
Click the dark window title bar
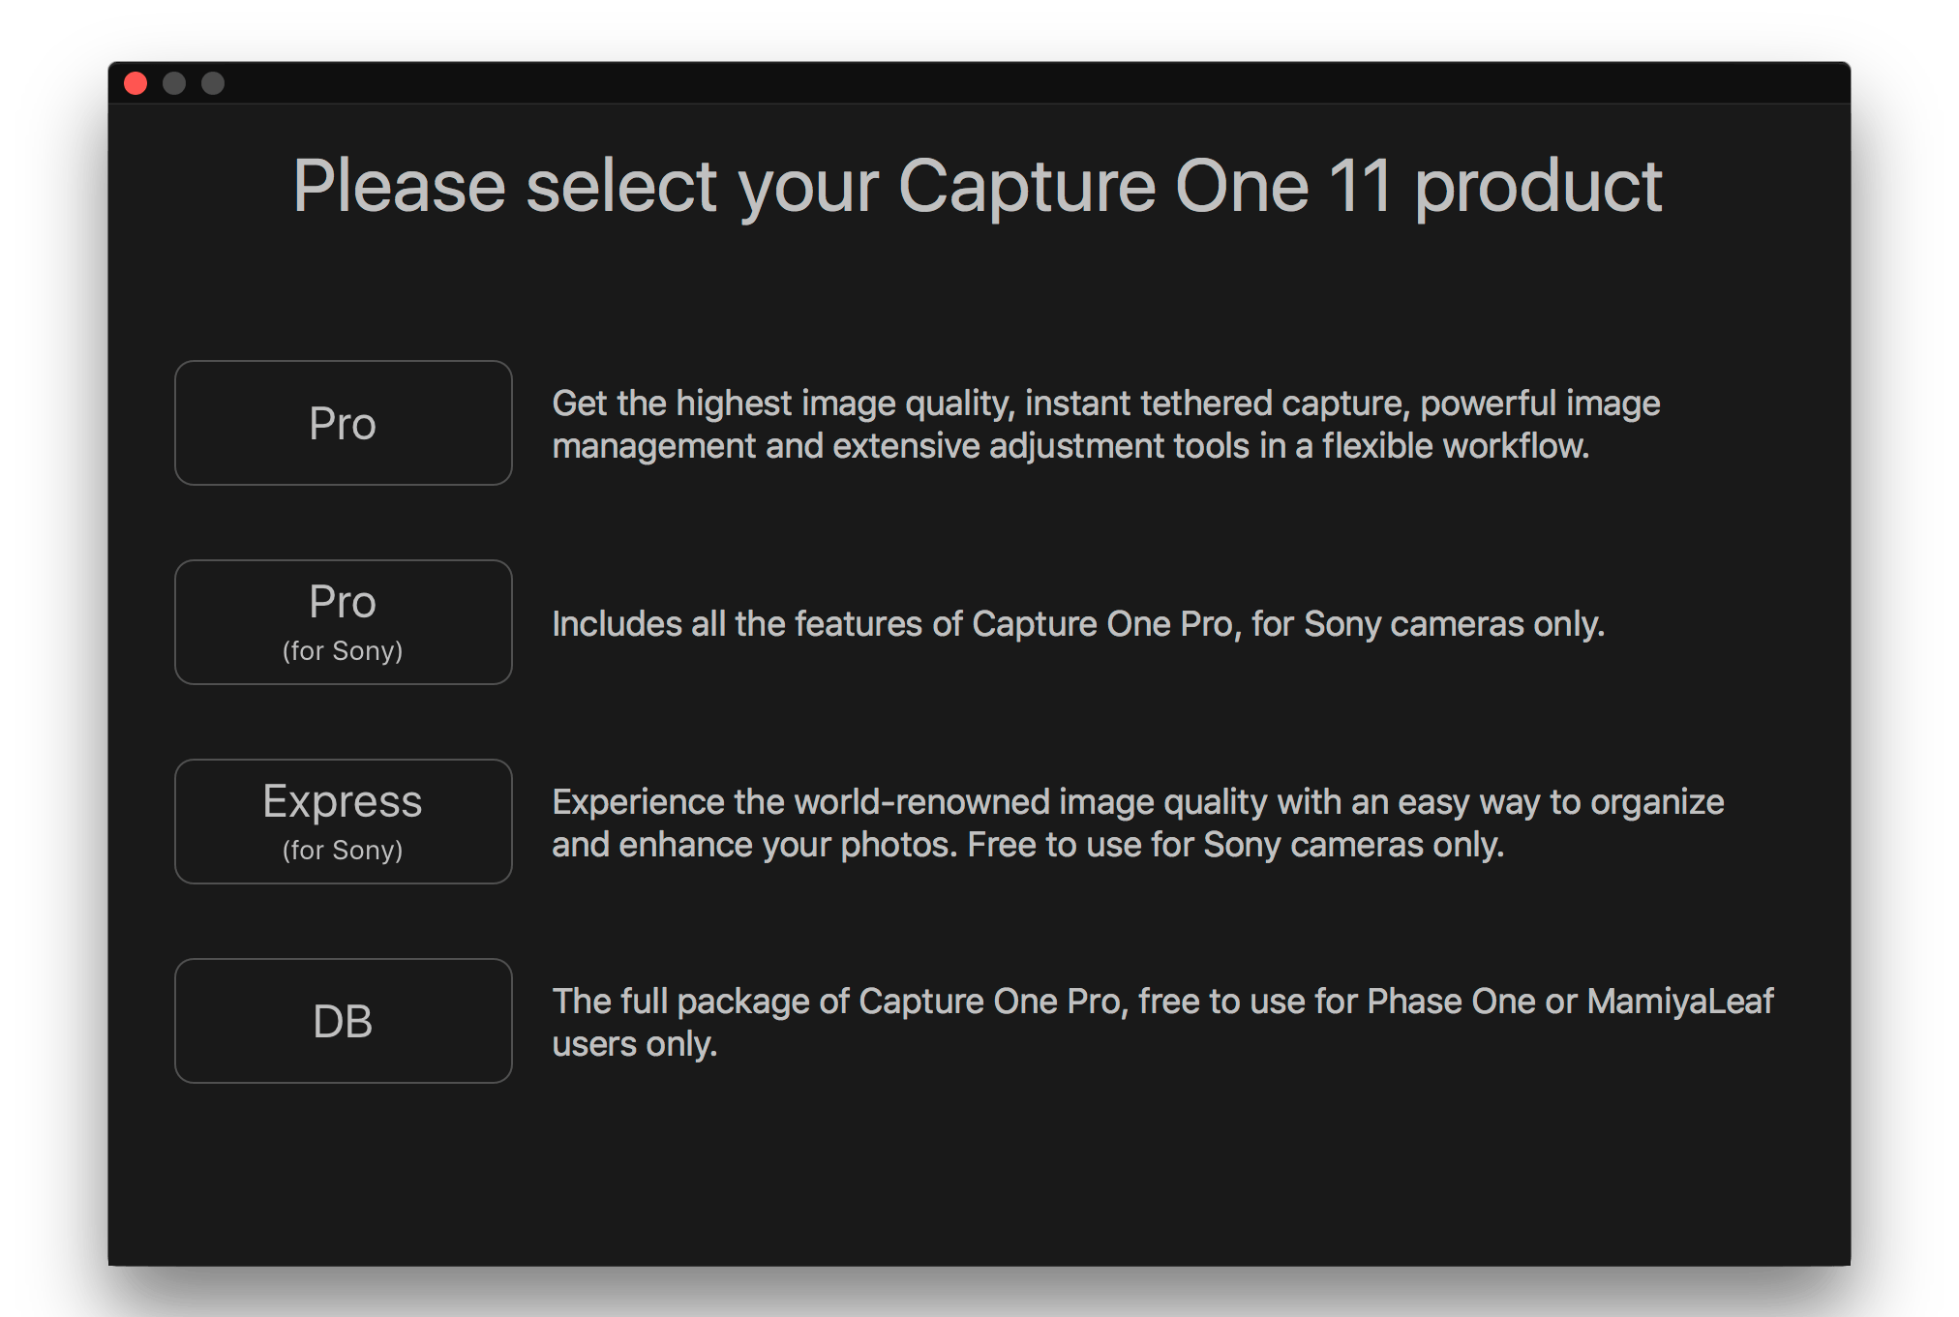pyautogui.click(x=979, y=83)
